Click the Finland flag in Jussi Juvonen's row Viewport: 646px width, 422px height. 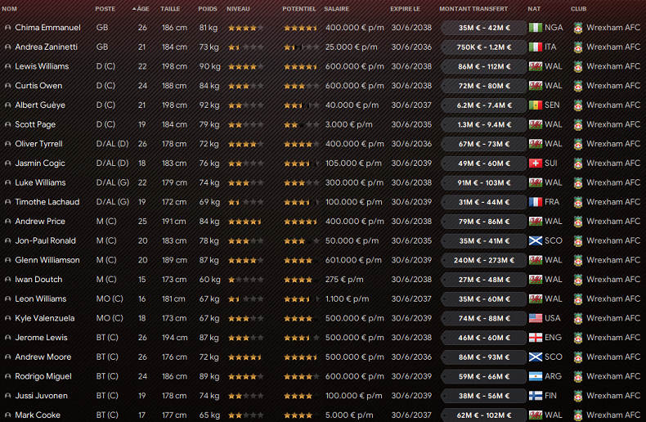coord(536,396)
